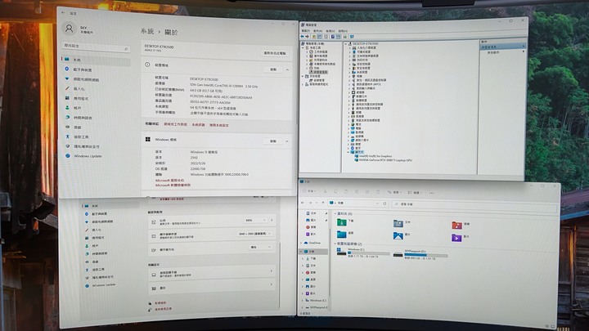Collapse Storage node in Computer Management tree

point(303,76)
